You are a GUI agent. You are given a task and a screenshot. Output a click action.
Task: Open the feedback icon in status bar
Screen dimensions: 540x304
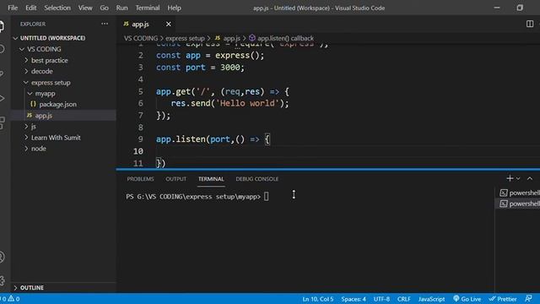click(528, 299)
